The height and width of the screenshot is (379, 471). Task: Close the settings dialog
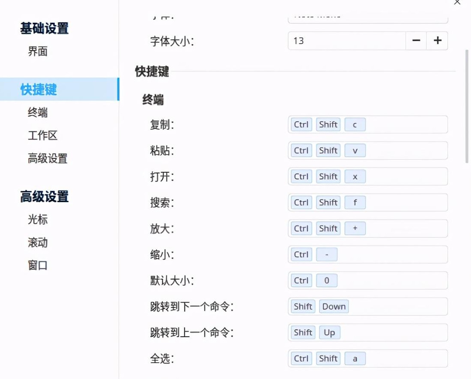(457, 3)
